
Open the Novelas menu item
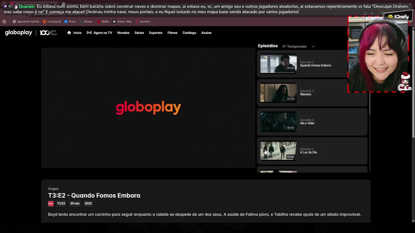123,33
